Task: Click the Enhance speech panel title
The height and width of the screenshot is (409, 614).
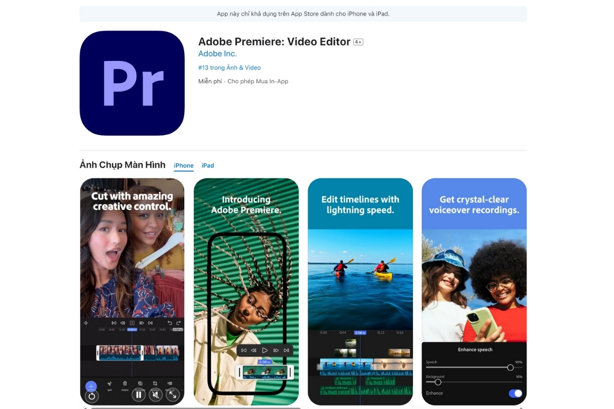Action: tap(475, 350)
